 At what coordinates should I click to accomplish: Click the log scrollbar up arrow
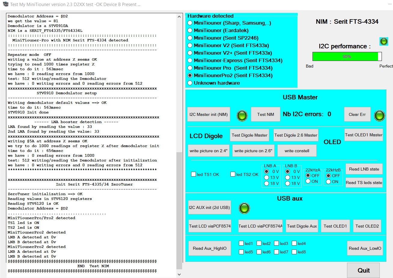click(179, 17)
